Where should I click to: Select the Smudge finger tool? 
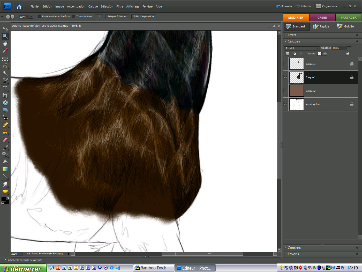tap(5, 184)
